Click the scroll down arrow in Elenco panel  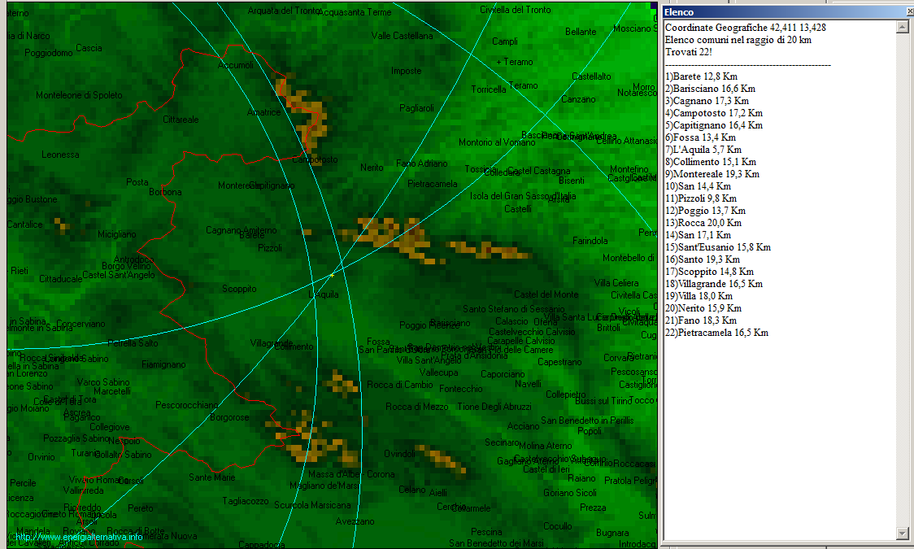(903, 534)
